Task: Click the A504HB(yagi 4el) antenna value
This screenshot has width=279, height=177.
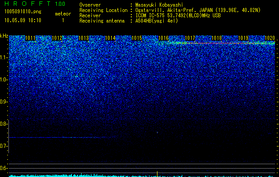Action: point(157,21)
